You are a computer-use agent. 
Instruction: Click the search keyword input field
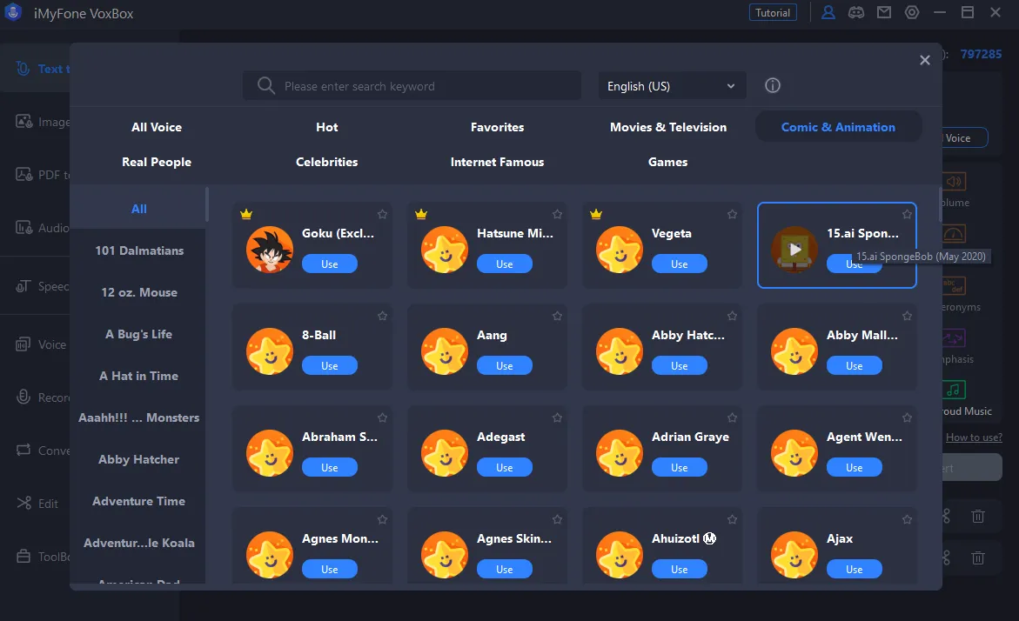click(412, 86)
